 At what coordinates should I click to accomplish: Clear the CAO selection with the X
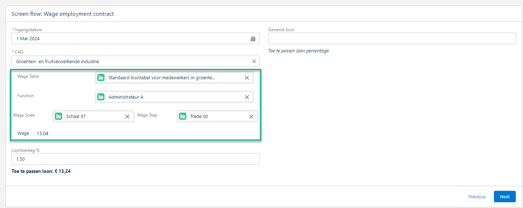click(x=254, y=61)
